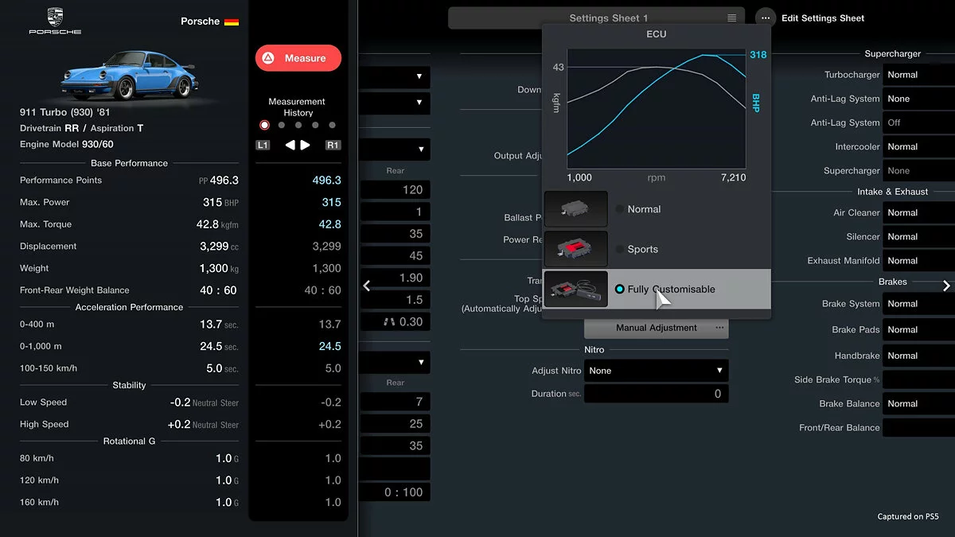Click the R1 measurement history icon
Image resolution: width=955 pixels, height=537 pixels.
pyautogui.click(x=333, y=146)
